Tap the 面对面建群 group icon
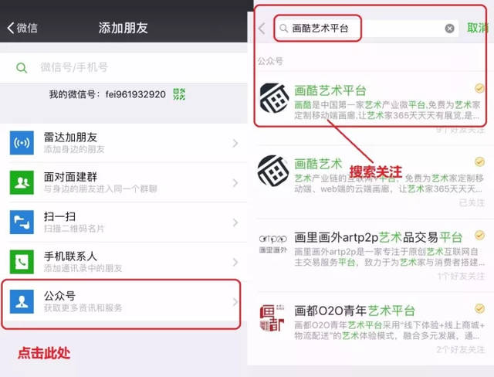This screenshot has width=494, height=377. [x=22, y=182]
